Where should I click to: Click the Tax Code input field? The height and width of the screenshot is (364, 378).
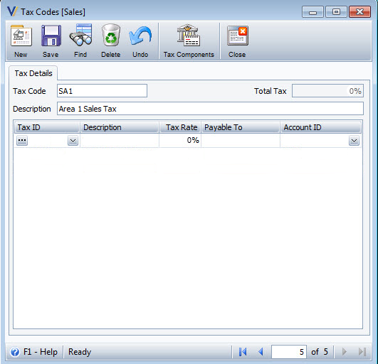(102, 91)
